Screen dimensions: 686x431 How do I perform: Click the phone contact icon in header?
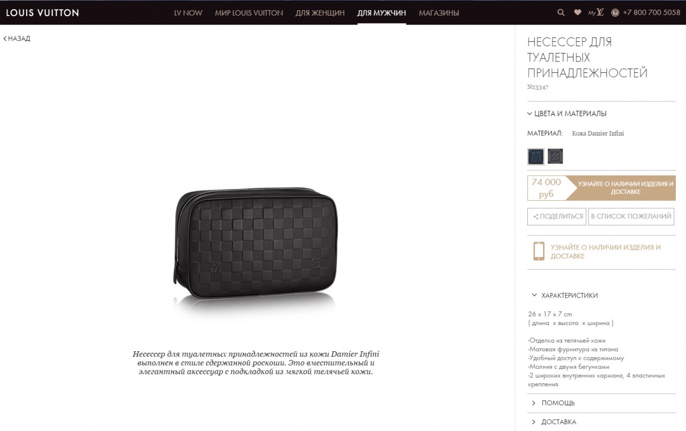(615, 12)
